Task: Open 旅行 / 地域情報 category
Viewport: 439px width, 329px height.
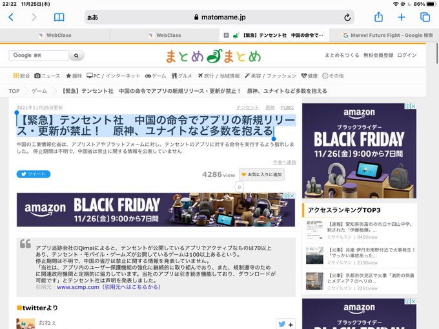Action: (x=219, y=76)
